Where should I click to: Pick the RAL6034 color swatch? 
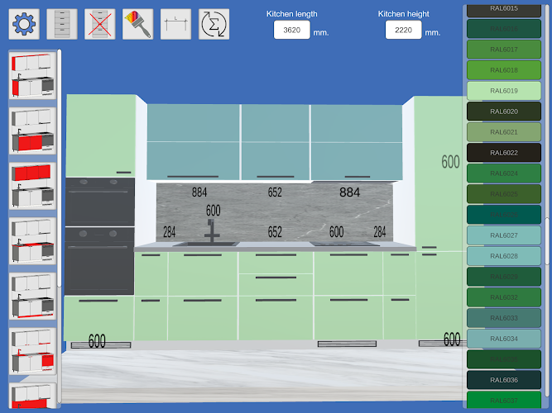pos(504,339)
